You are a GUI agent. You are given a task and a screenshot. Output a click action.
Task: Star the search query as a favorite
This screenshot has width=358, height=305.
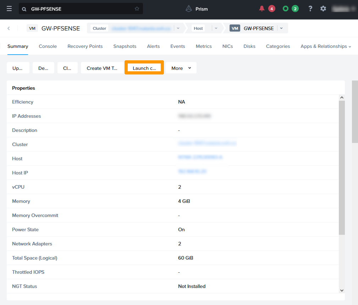click(137, 9)
